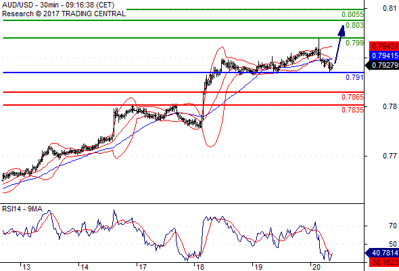Screen dimensions: 399x271
Task: Click the 0.8055 resistance level label
Action: click(352, 14)
